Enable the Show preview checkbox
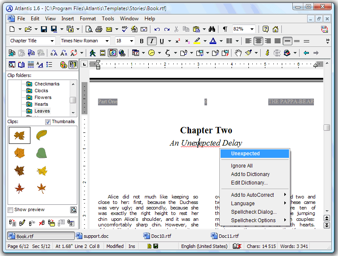The width and height of the screenshot is (338, 256). 10,209
